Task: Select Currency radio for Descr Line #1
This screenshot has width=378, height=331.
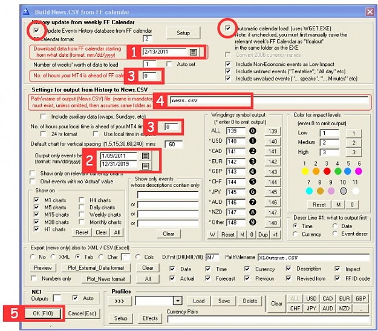Action: pyautogui.click(x=295, y=234)
